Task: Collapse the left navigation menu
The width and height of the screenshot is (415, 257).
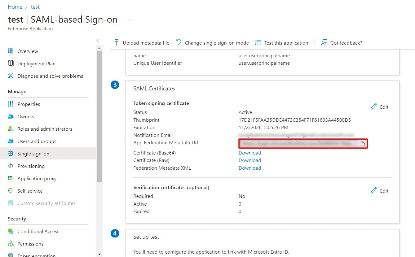Action: (98, 41)
